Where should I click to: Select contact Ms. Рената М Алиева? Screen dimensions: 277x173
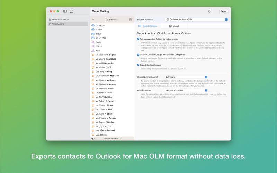coord(112,118)
